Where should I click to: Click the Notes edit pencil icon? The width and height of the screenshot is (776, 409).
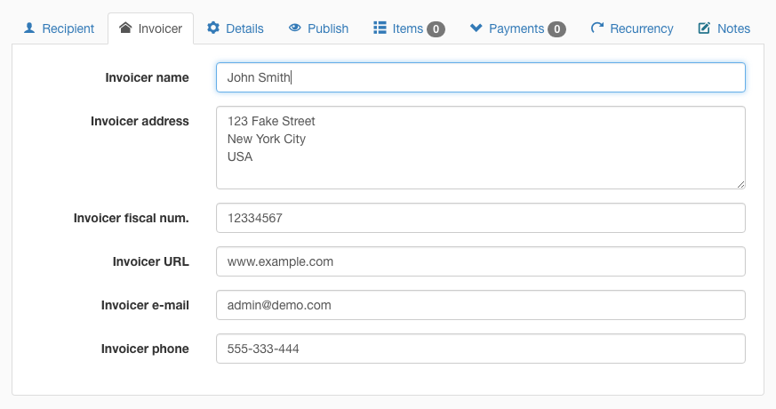(x=704, y=28)
